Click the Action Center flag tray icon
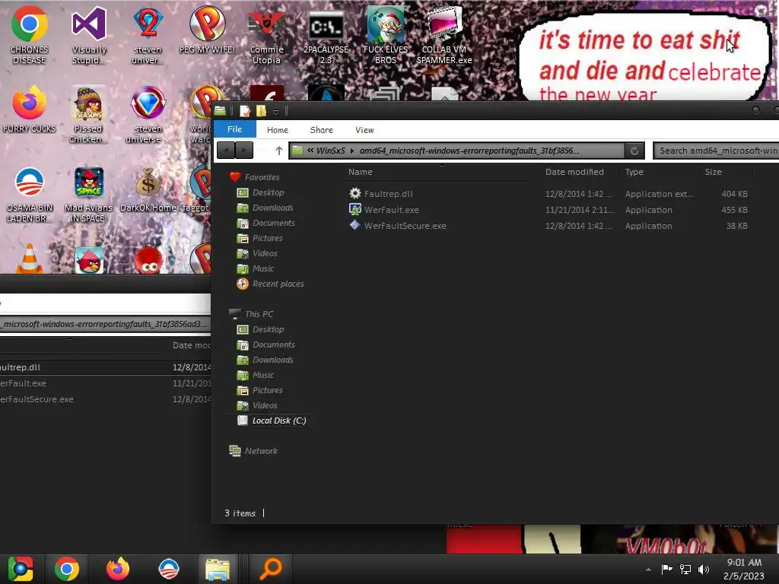Screen dimensions: 779x584 [666, 569]
